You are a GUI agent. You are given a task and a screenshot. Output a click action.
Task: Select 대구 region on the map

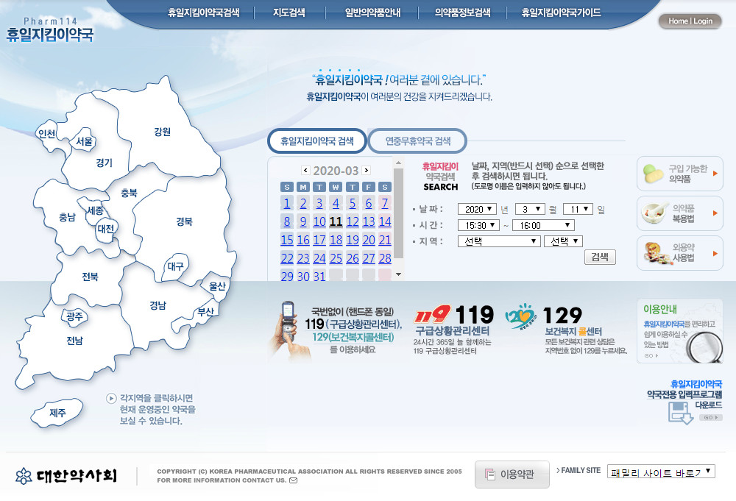pyautogui.click(x=176, y=266)
